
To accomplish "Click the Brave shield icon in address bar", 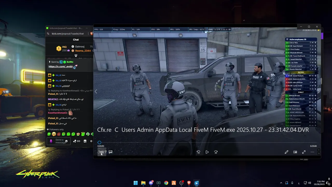I will pos(91,34).
